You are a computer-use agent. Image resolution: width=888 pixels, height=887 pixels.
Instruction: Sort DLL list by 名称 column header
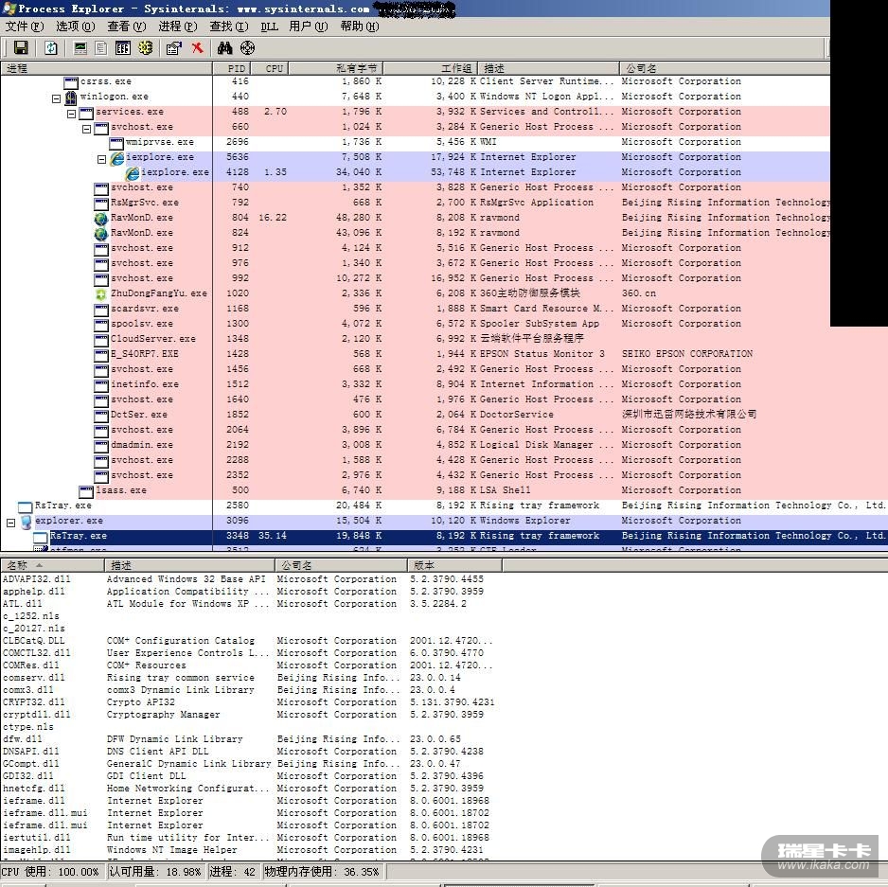tap(53, 565)
